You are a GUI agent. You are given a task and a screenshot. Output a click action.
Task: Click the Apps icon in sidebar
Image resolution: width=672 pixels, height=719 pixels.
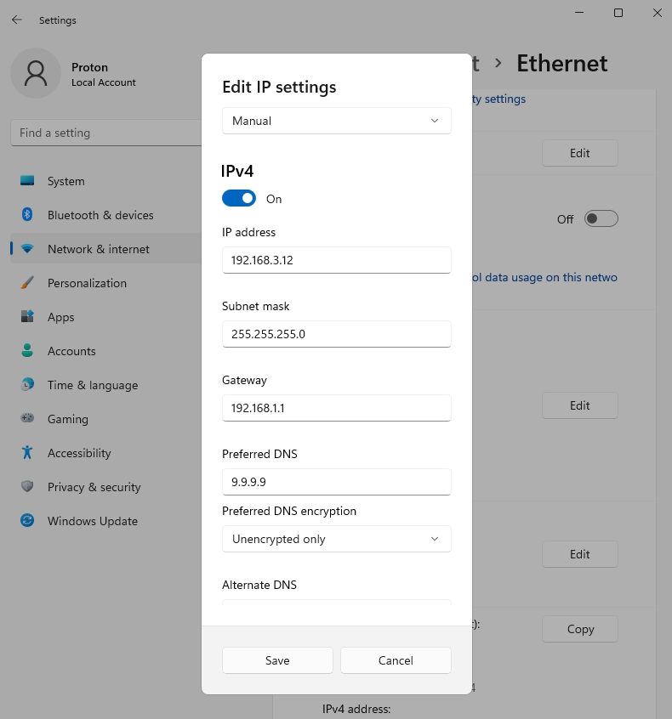pos(27,317)
